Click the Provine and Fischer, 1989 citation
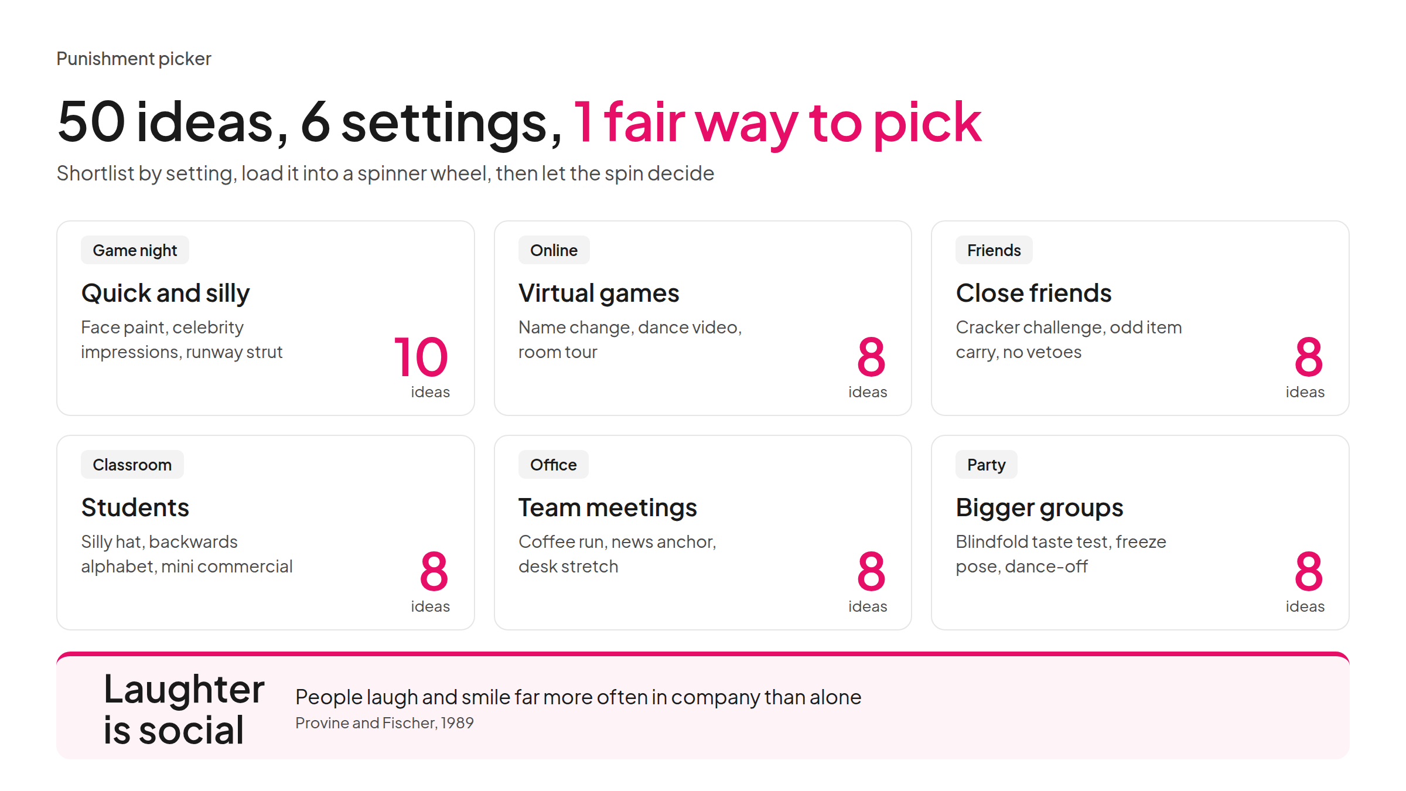Image resolution: width=1406 pixels, height=791 pixels. pos(384,723)
